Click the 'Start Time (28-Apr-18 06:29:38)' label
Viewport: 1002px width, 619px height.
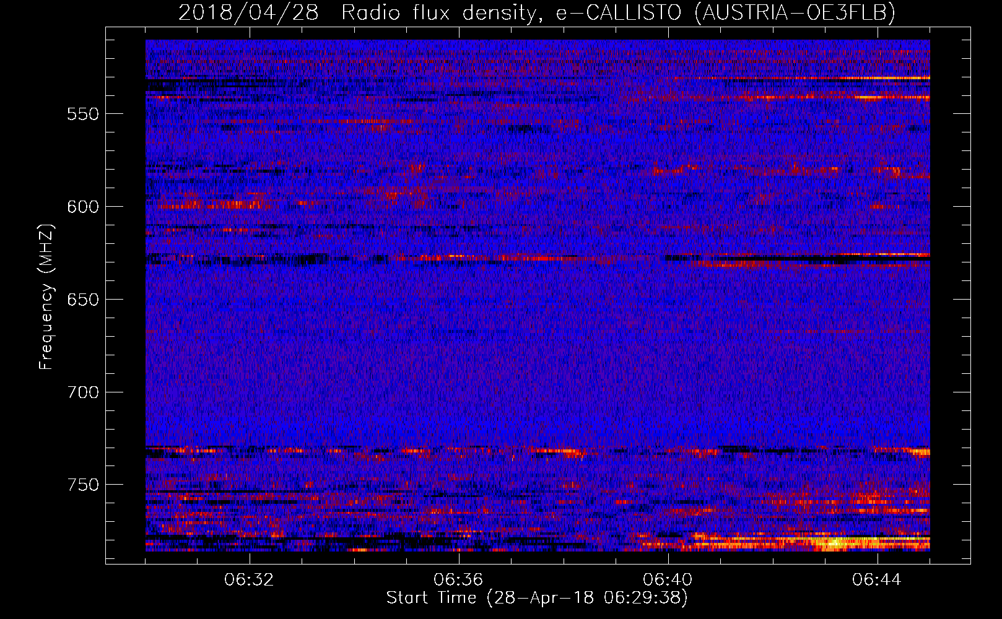coord(537,598)
